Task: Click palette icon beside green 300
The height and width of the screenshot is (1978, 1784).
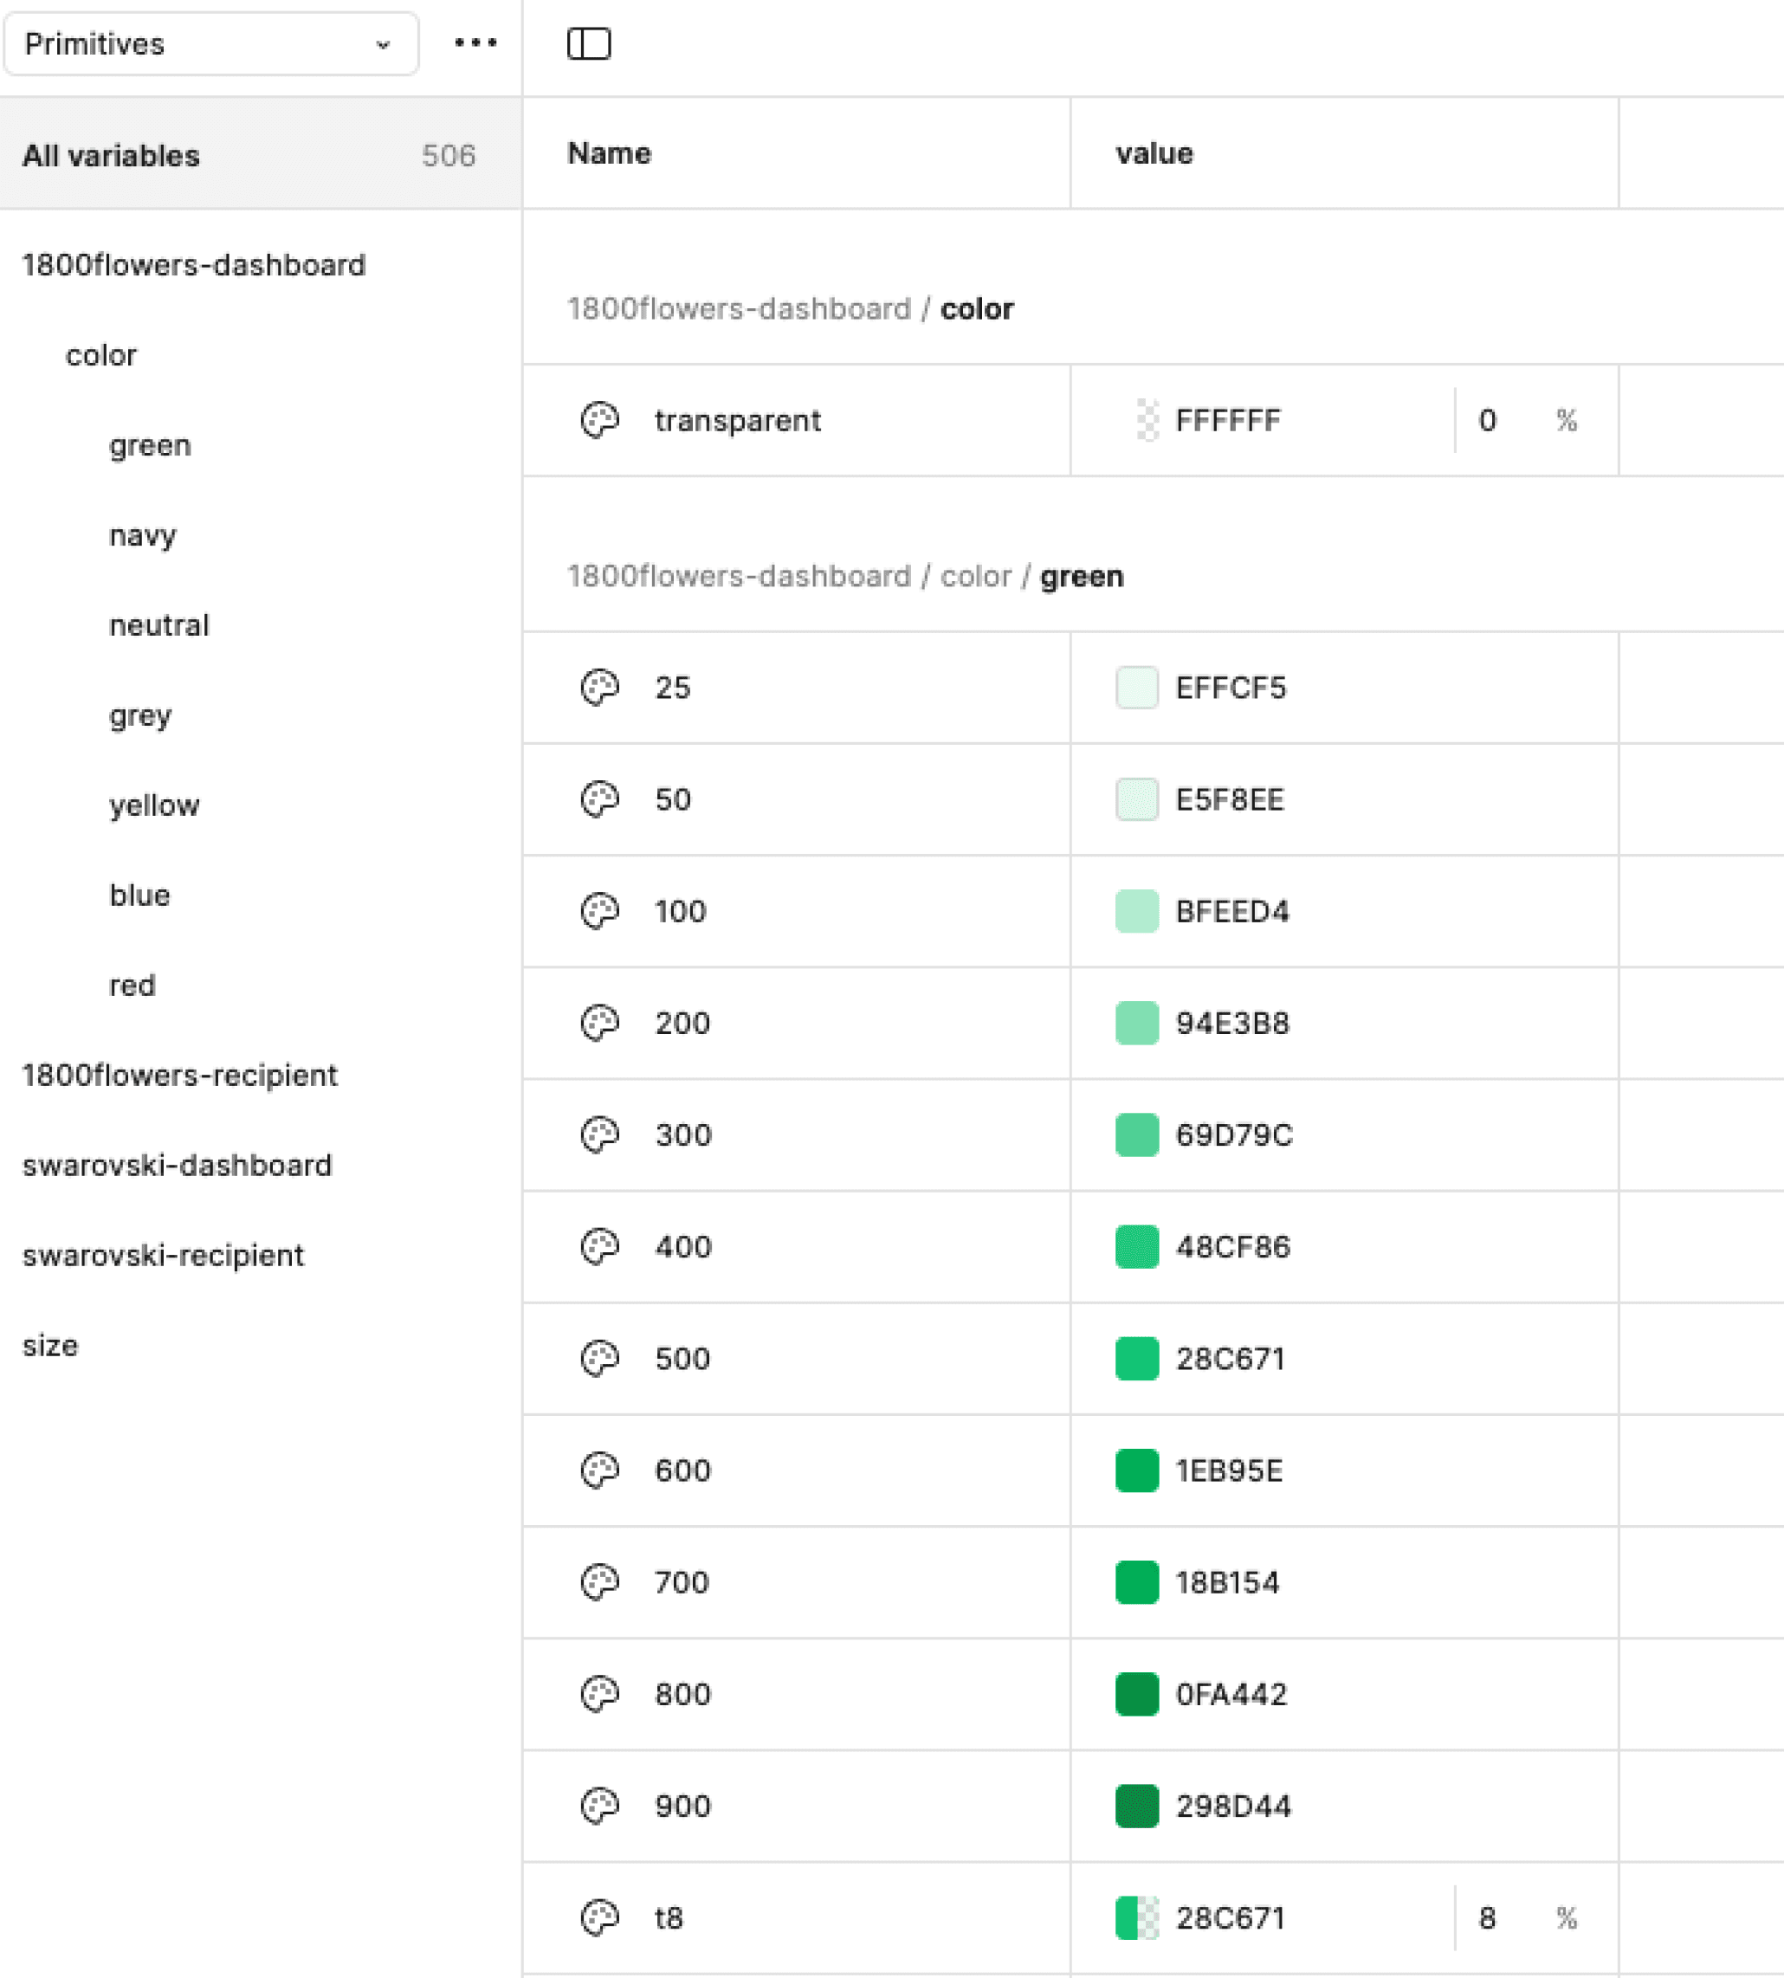Action: tap(600, 1134)
